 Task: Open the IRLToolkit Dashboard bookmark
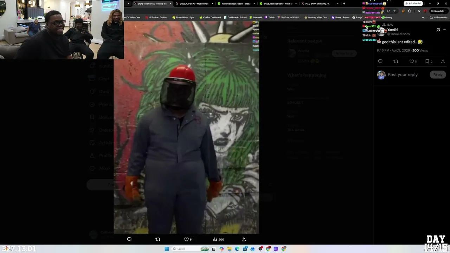[x=157, y=18]
